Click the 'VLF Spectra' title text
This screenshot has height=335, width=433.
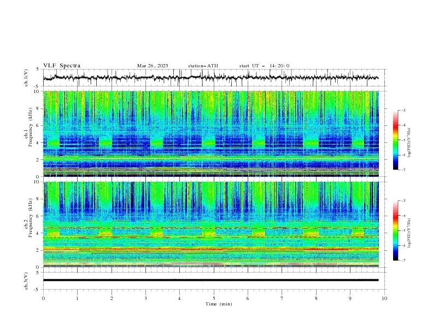pyautogui.click(x=62, y=66)
